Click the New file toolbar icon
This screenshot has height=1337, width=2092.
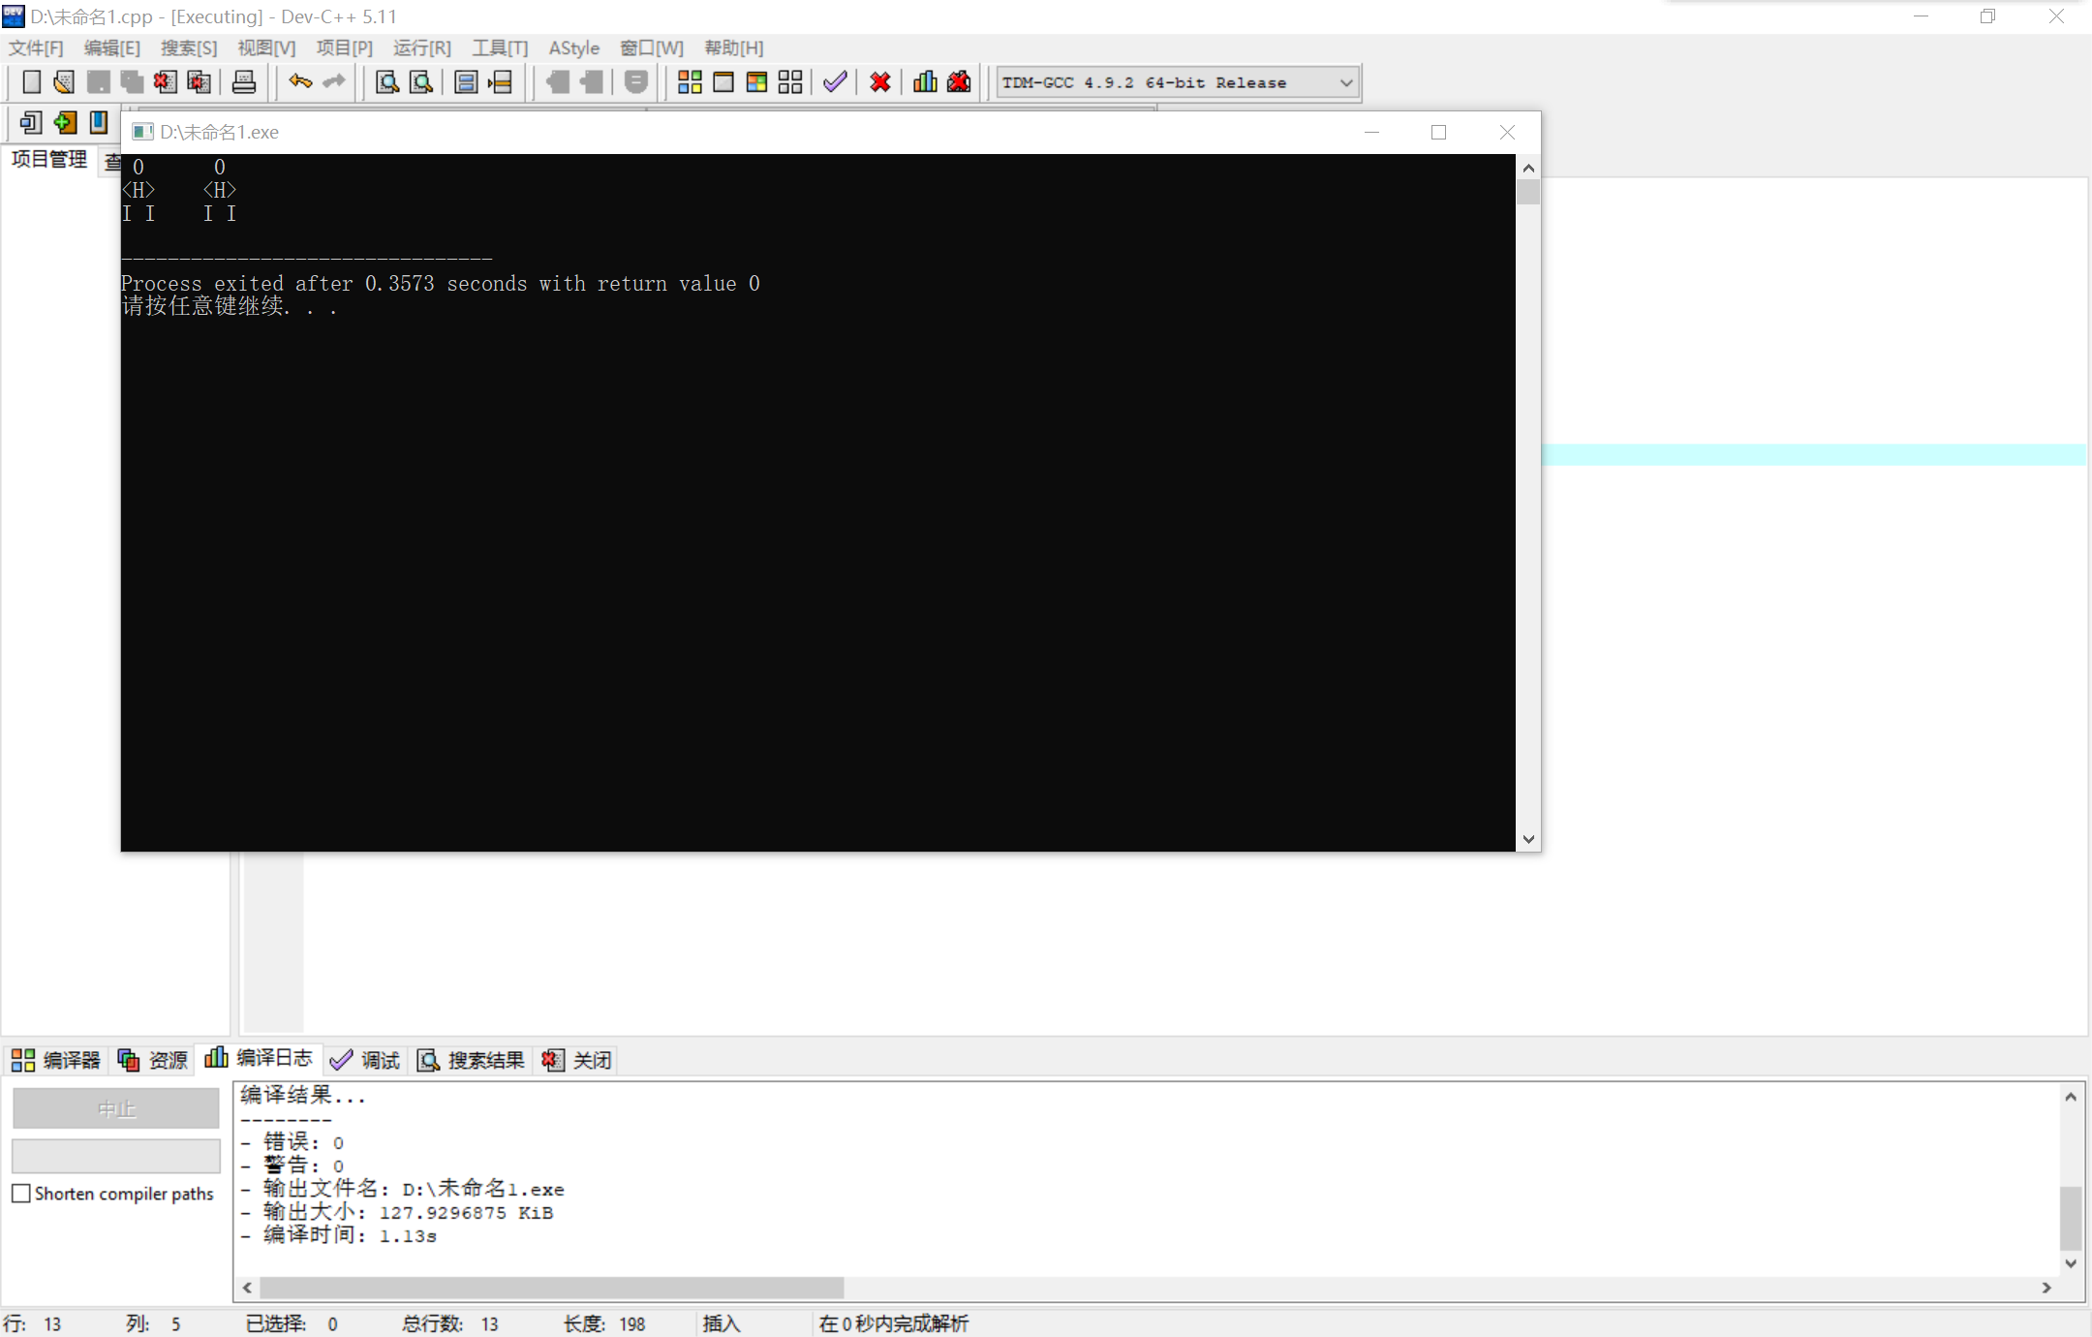click(x=31, y=82)
